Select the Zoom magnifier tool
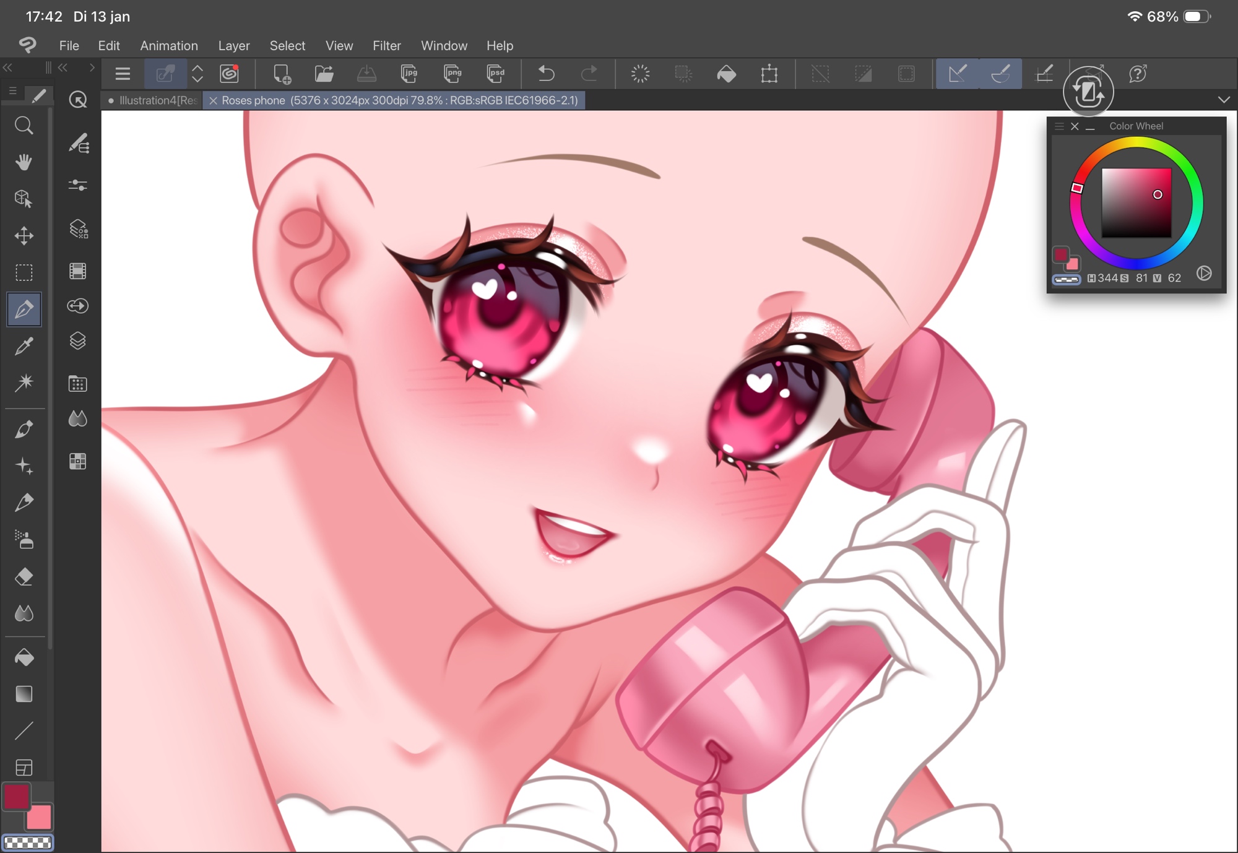 pyautogui.click(x=24, y=126)
